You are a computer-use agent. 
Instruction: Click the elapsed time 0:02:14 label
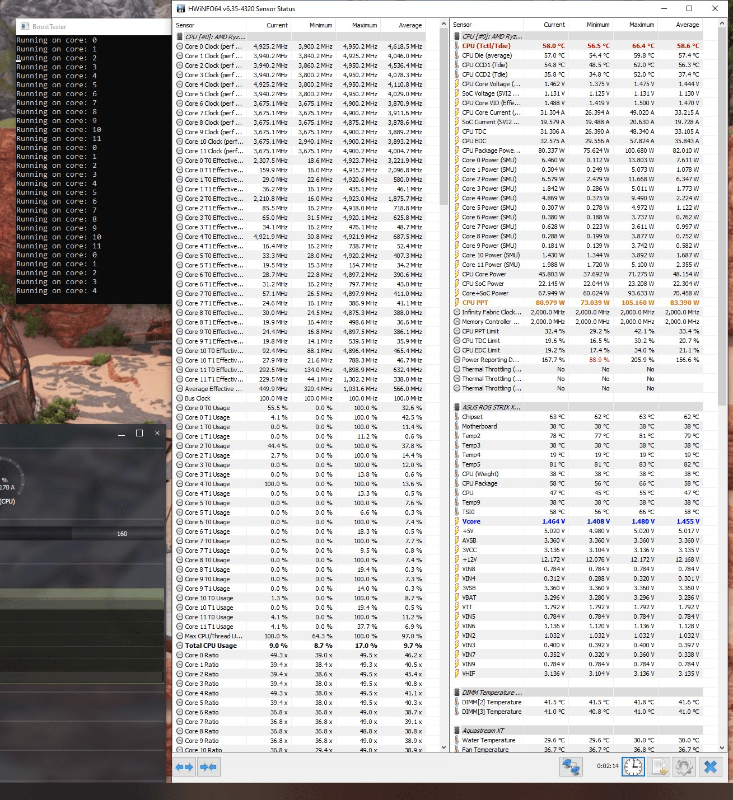coord(608,766)
